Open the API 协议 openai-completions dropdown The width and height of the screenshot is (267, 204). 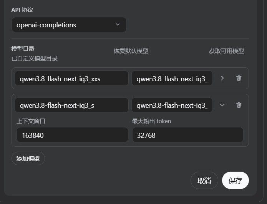click(69, 25)
